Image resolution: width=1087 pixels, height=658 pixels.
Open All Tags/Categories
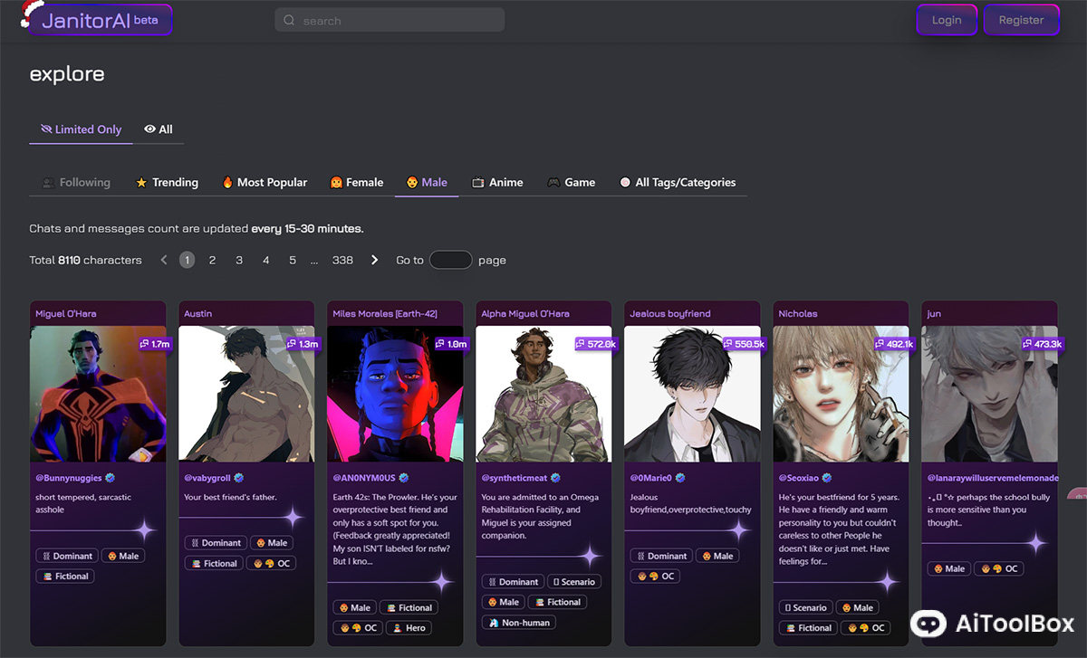[x=678, y=182]
